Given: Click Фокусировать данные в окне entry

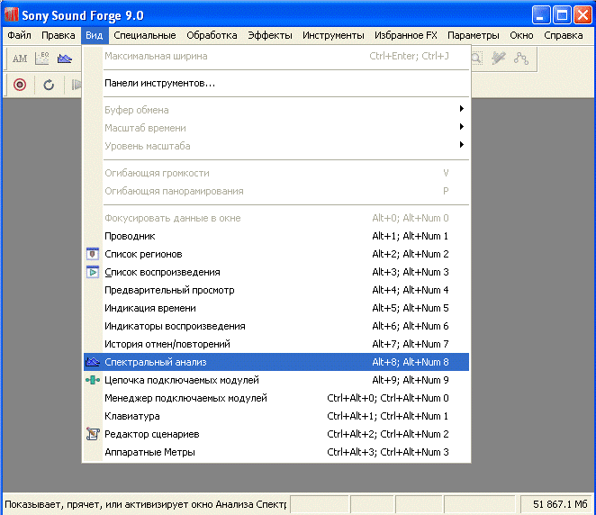Looking at the screenshot, I should (276, 218).
